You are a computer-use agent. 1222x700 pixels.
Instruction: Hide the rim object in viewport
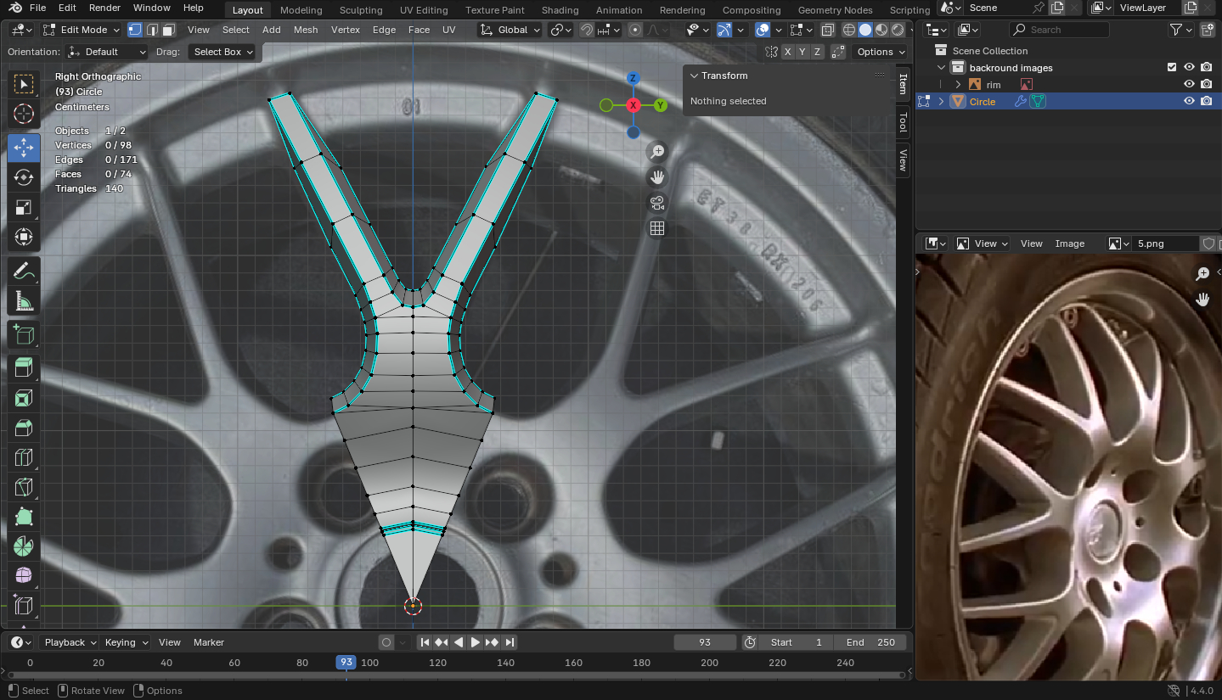click(x=1189, y=85)
